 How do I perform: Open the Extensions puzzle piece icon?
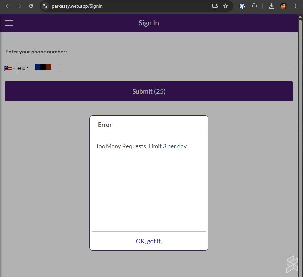coord(254,6)
